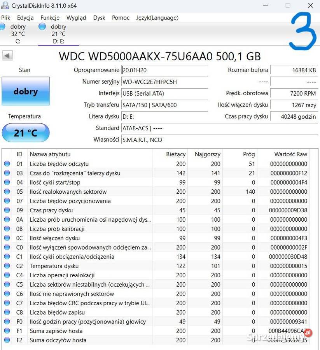Viewport: 320px width, 350px height.
Task: Click the blue icon next to attribute F2
Action: 7,340
